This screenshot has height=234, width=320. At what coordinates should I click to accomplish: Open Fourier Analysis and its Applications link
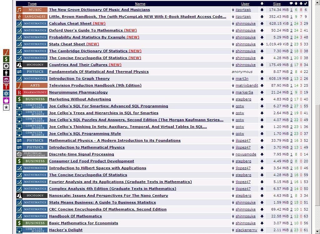(120, 182)
